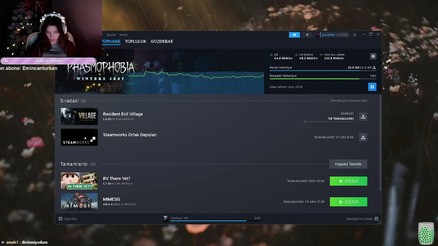Click the jar widget in desktop corner

click(426, 233)
